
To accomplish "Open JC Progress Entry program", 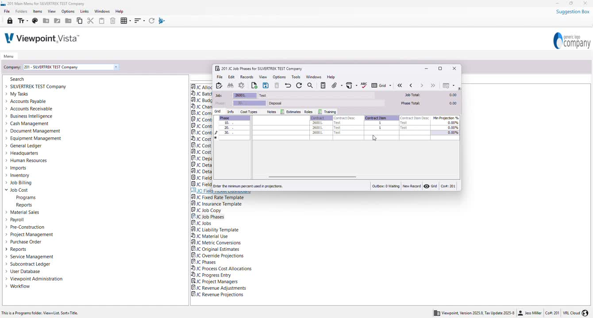I will point(213,275).
